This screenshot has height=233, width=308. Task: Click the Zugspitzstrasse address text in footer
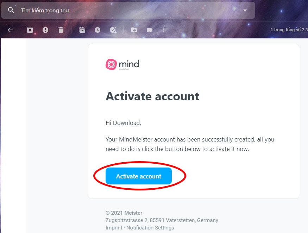click(x=162, y=220)
